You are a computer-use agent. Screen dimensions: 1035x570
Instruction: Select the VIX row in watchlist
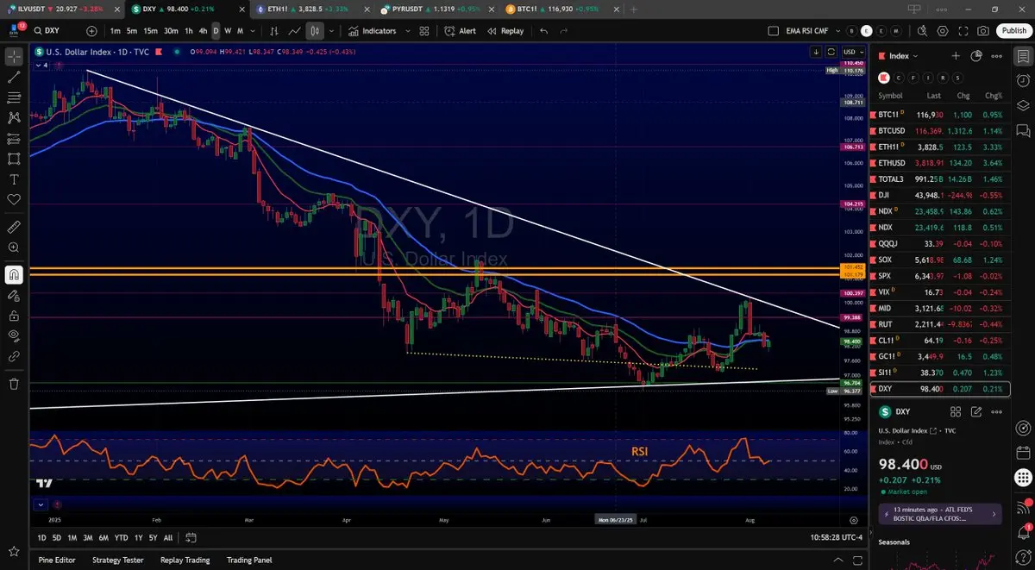(x=940, y=292)
